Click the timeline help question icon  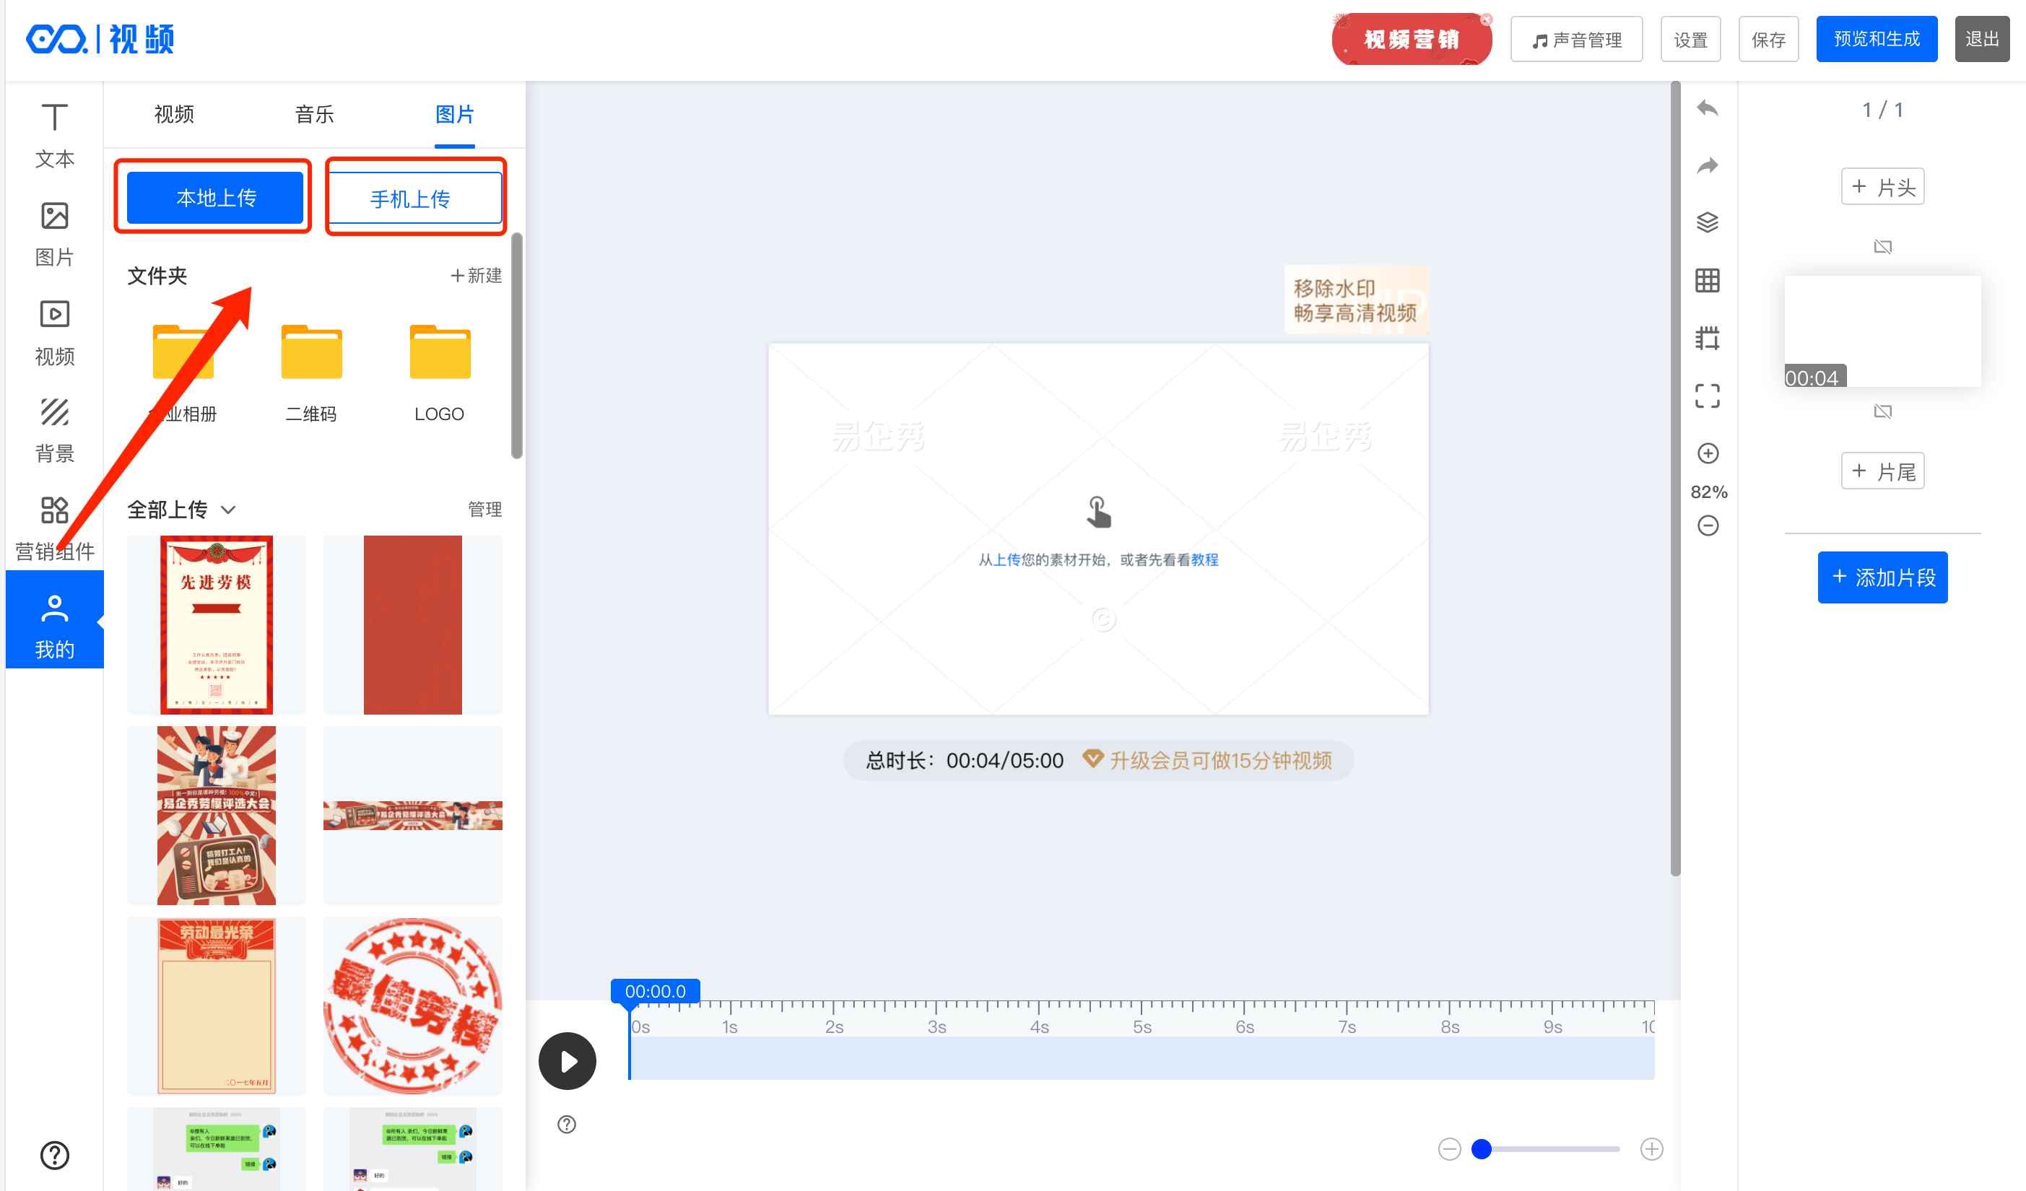(x=567, y=1125)
